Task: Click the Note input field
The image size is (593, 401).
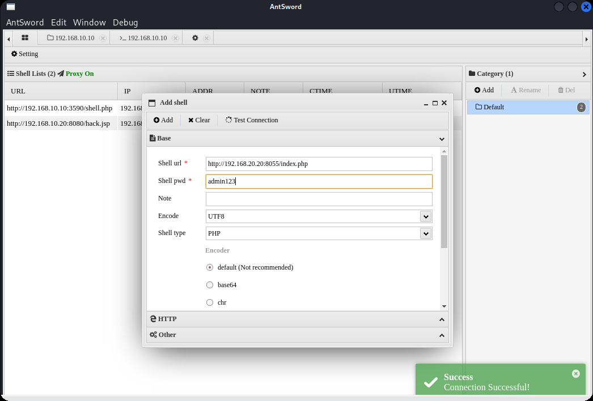Action: 319,199
